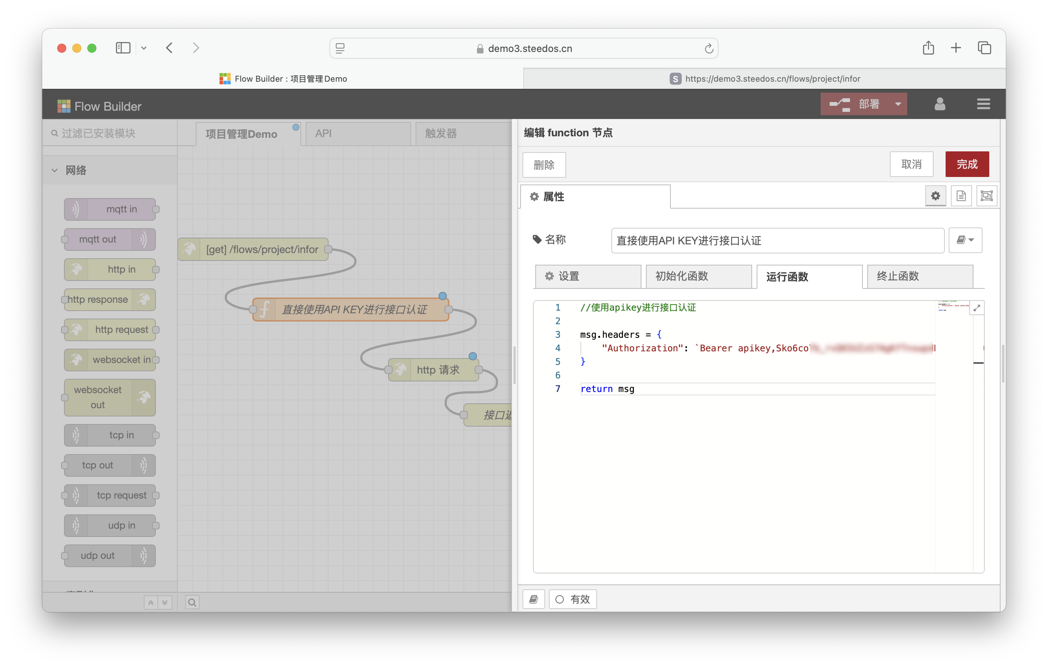Open node help book icon at bottom
The image size is (1048, 668).
point(533,599)
